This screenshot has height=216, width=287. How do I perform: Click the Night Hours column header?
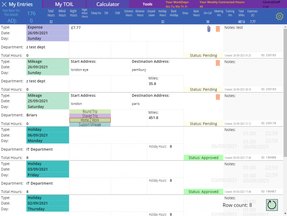[x=73, y=13]
